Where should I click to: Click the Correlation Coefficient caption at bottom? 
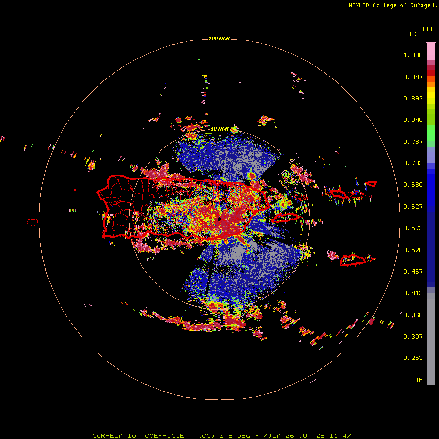click(221, 436)
